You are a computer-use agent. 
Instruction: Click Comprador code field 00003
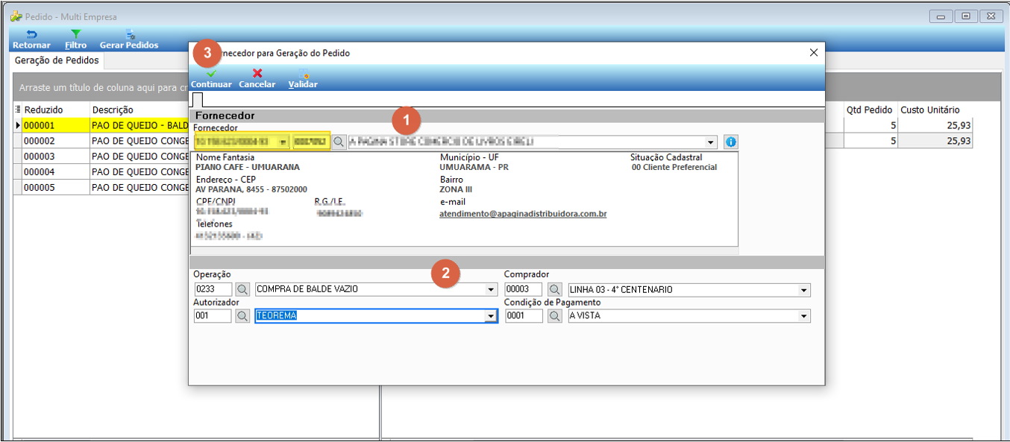[525, 289]
